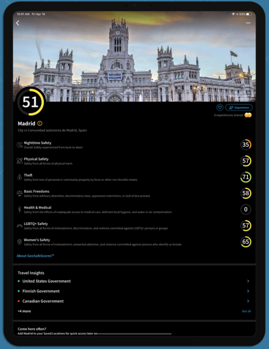Tap the Theft money bag icon

20,177
